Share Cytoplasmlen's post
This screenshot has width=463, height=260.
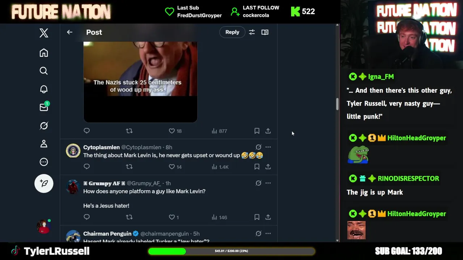(x=268, y=166)
